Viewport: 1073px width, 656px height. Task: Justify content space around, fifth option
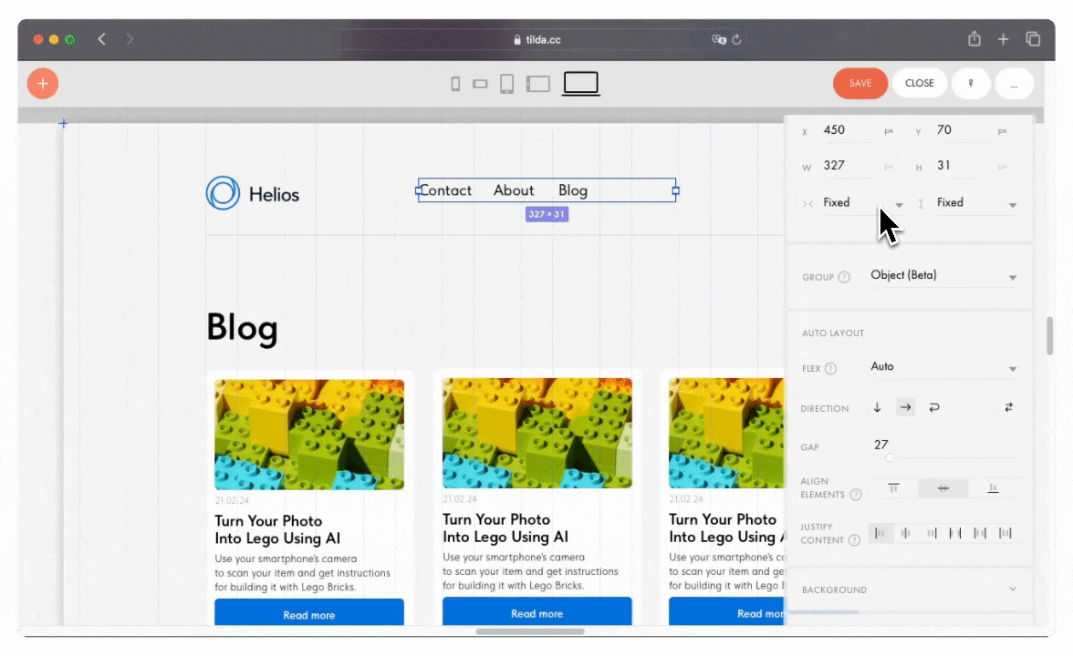point(980,533)
